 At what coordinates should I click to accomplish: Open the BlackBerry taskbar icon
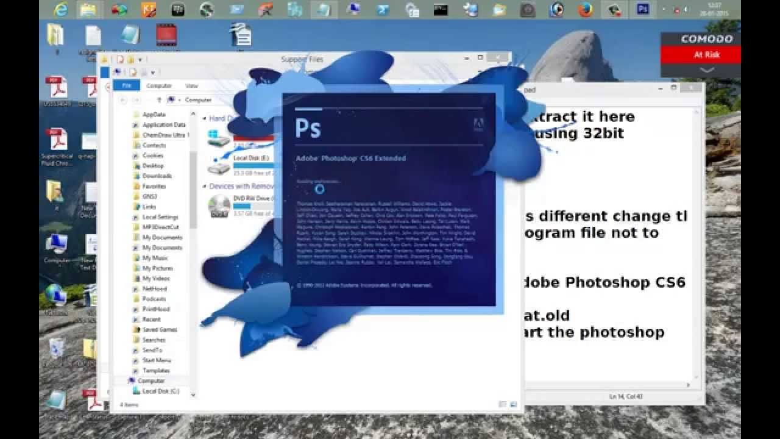177,9
